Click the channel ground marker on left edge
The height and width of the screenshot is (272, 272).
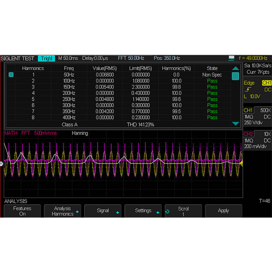2,164
